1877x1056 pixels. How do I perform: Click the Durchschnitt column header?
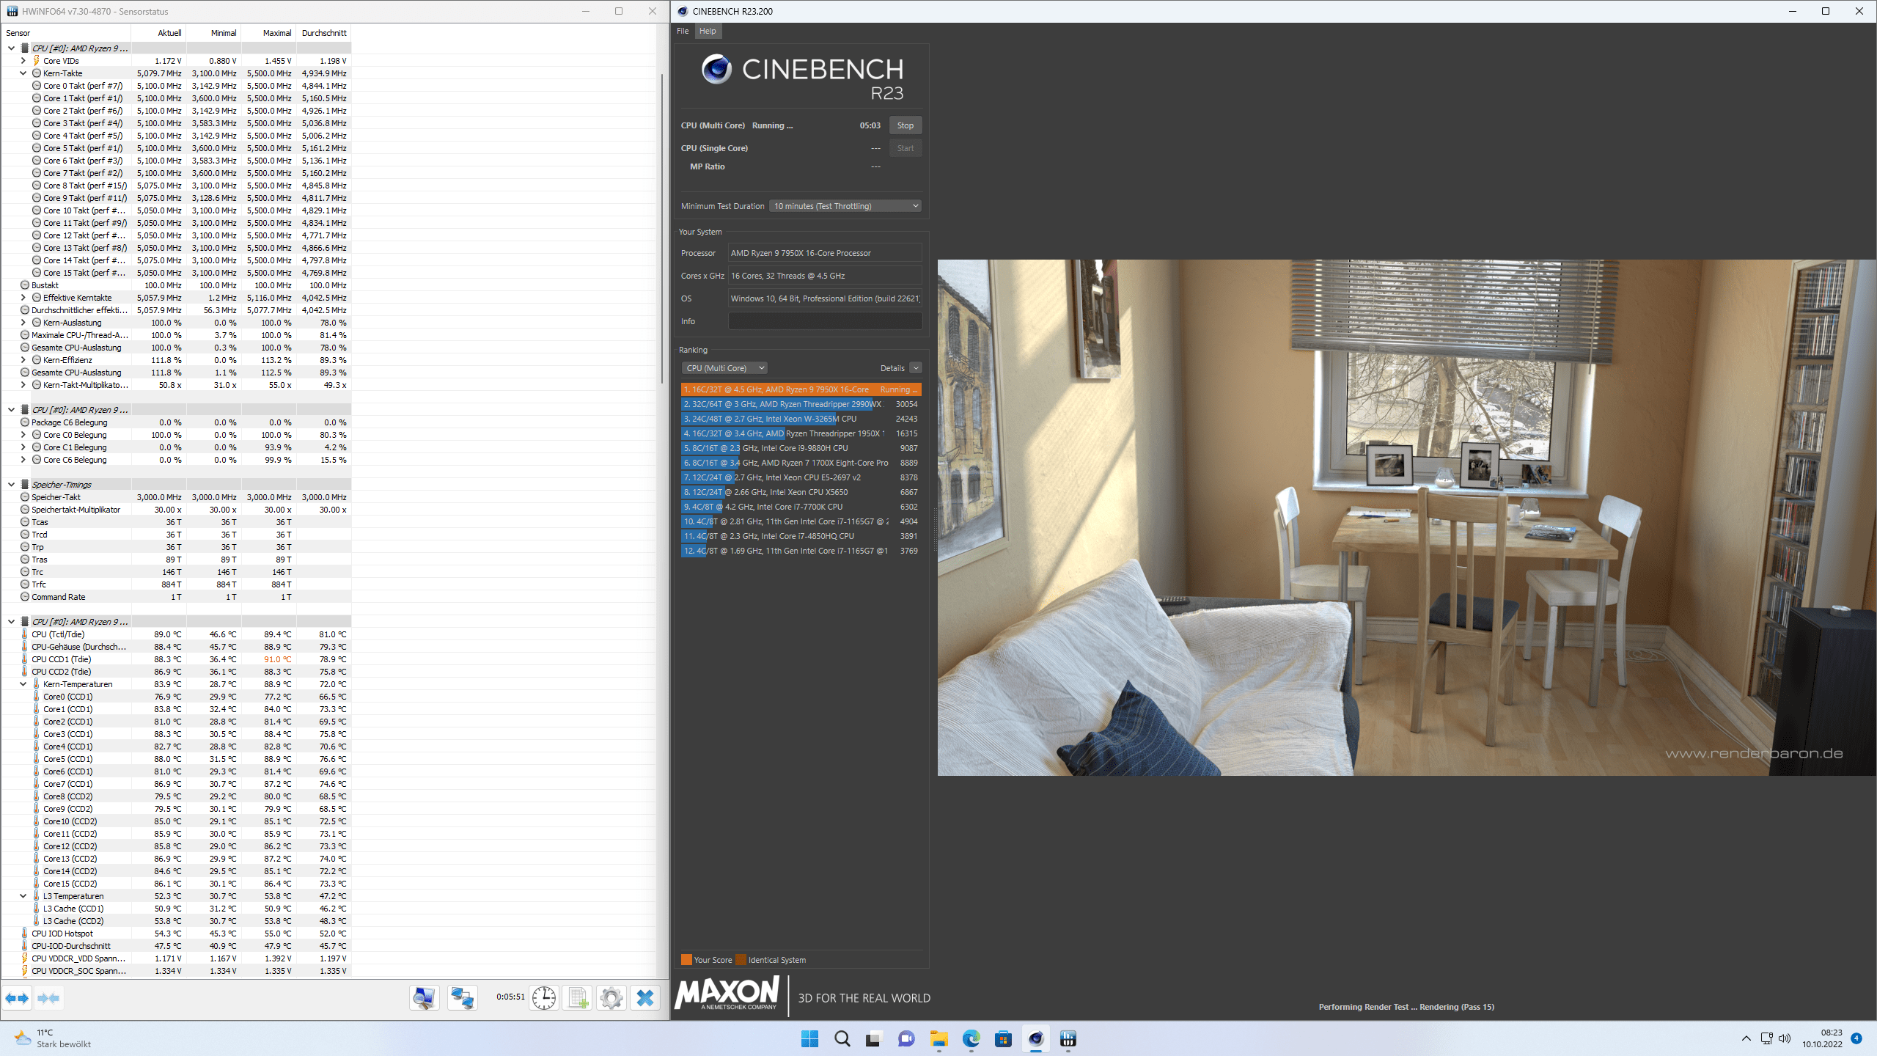[x=324, y=33]
